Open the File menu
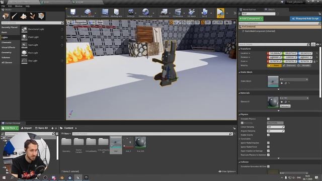Screen dimensions: 322x181 (x=3, y=6)
